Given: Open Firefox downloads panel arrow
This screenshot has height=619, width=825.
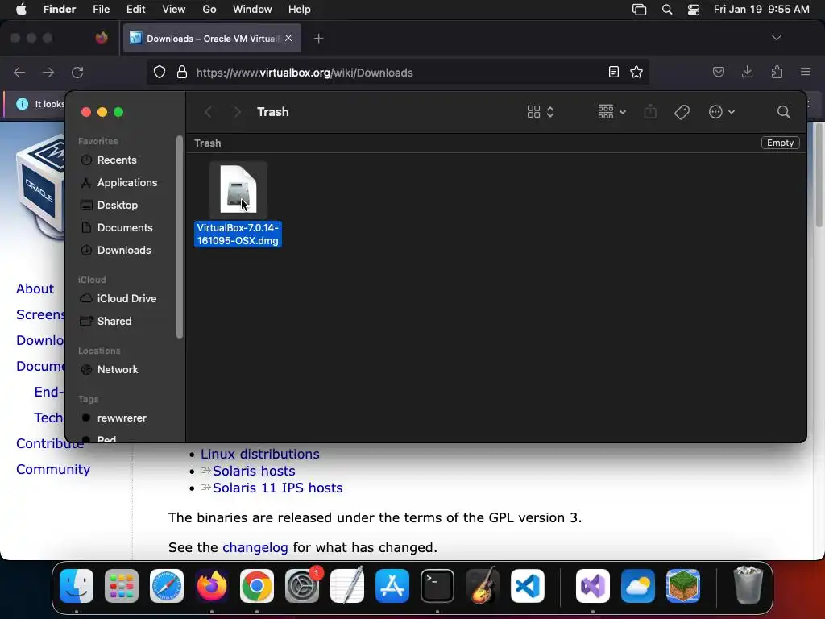Looking at the screenshot, I should tap(747, 72).
